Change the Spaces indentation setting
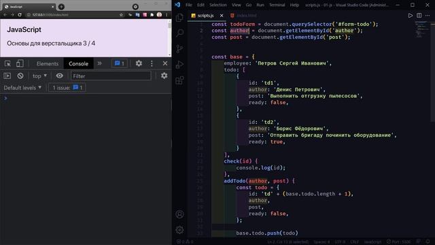This screenshot has height=245, width=435. tap(321, 242)
